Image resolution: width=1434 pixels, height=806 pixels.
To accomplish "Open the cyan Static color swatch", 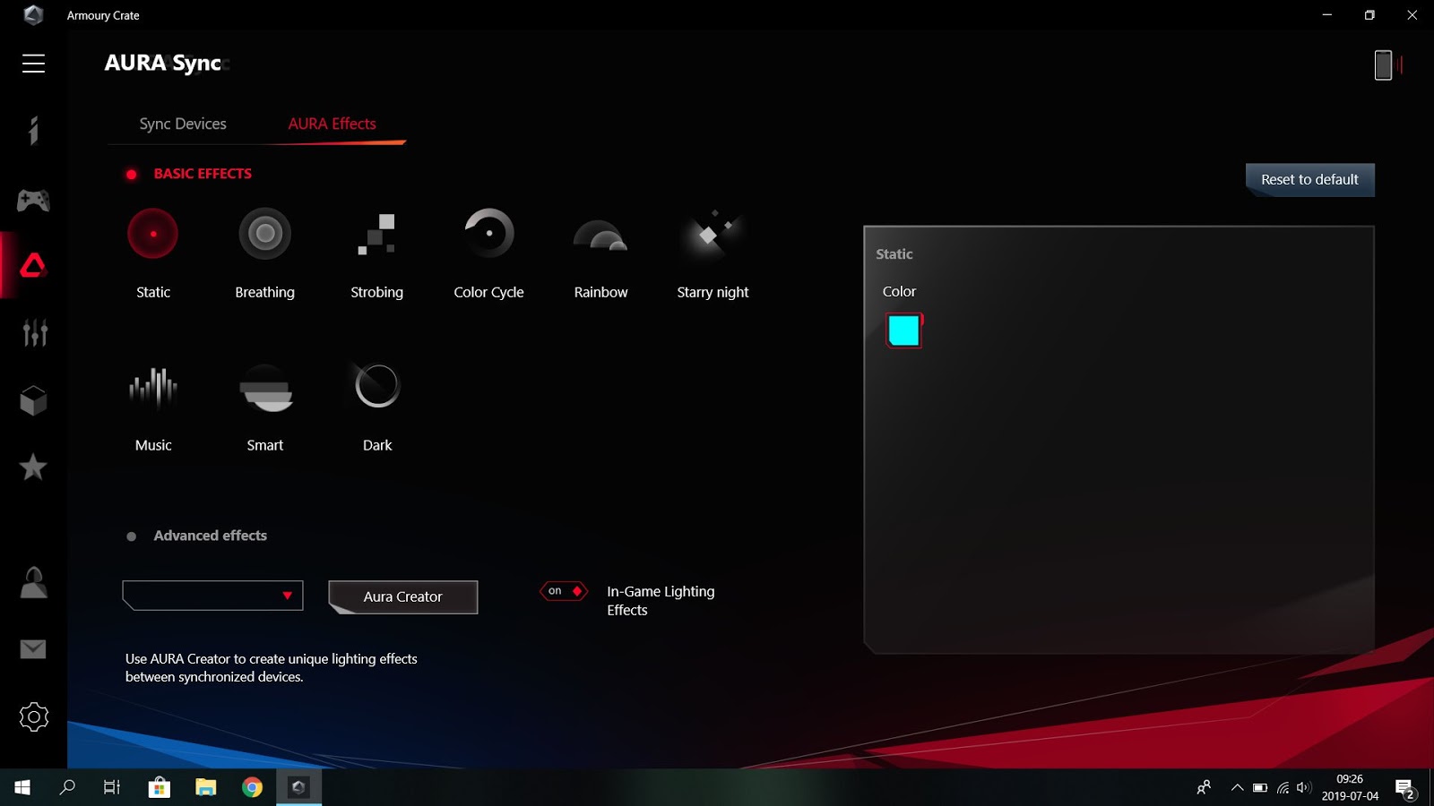I will (x=903, y=330).
